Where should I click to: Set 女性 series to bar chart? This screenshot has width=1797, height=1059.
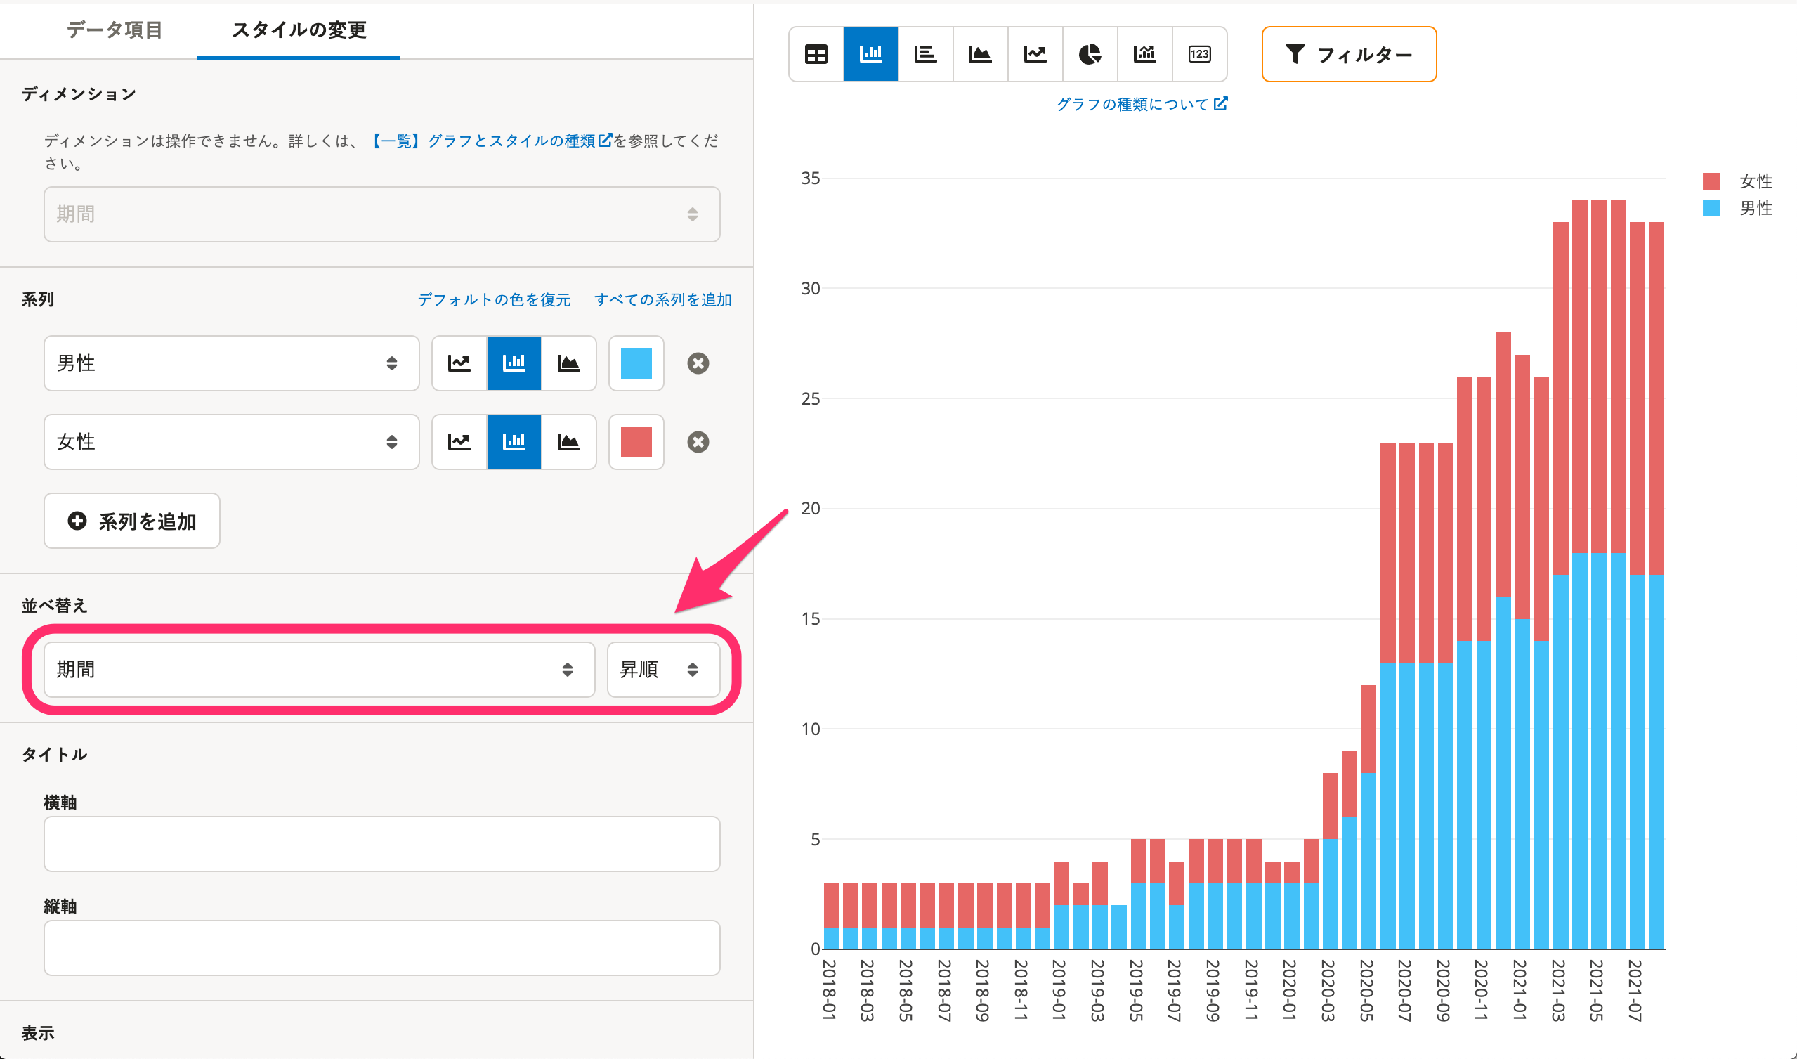click(x=514, y=442)
